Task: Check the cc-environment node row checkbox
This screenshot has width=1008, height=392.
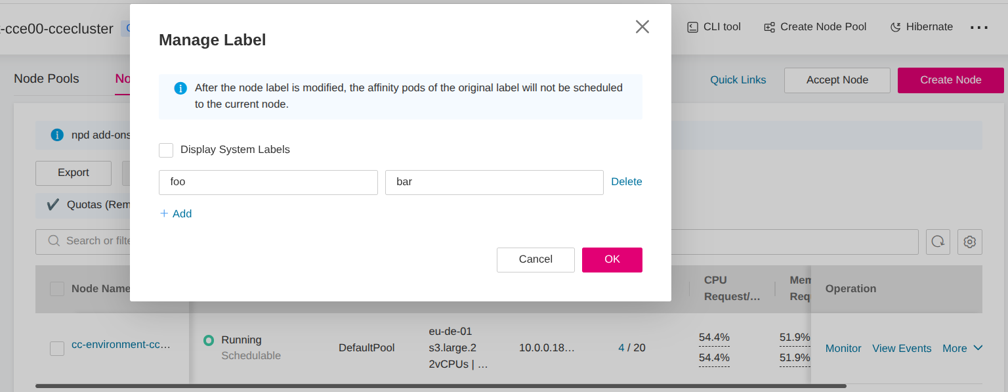Action: [57, 349]
